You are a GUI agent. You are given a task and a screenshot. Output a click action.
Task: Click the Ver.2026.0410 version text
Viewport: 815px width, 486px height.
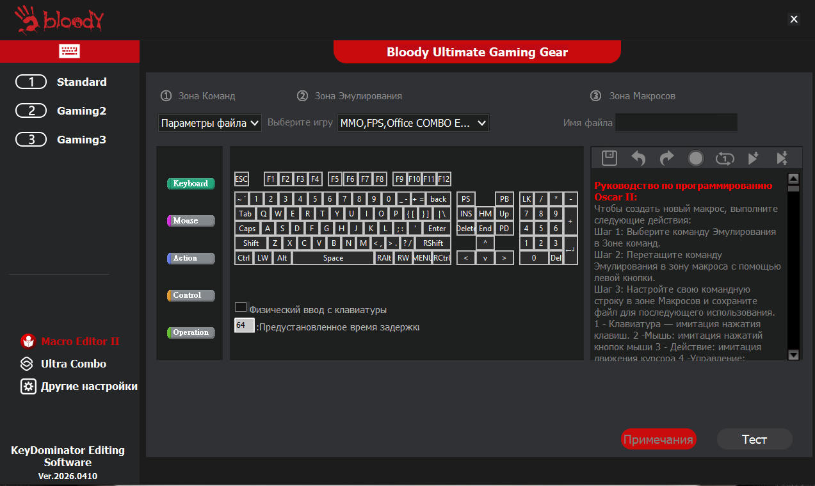tap(68, 476)
